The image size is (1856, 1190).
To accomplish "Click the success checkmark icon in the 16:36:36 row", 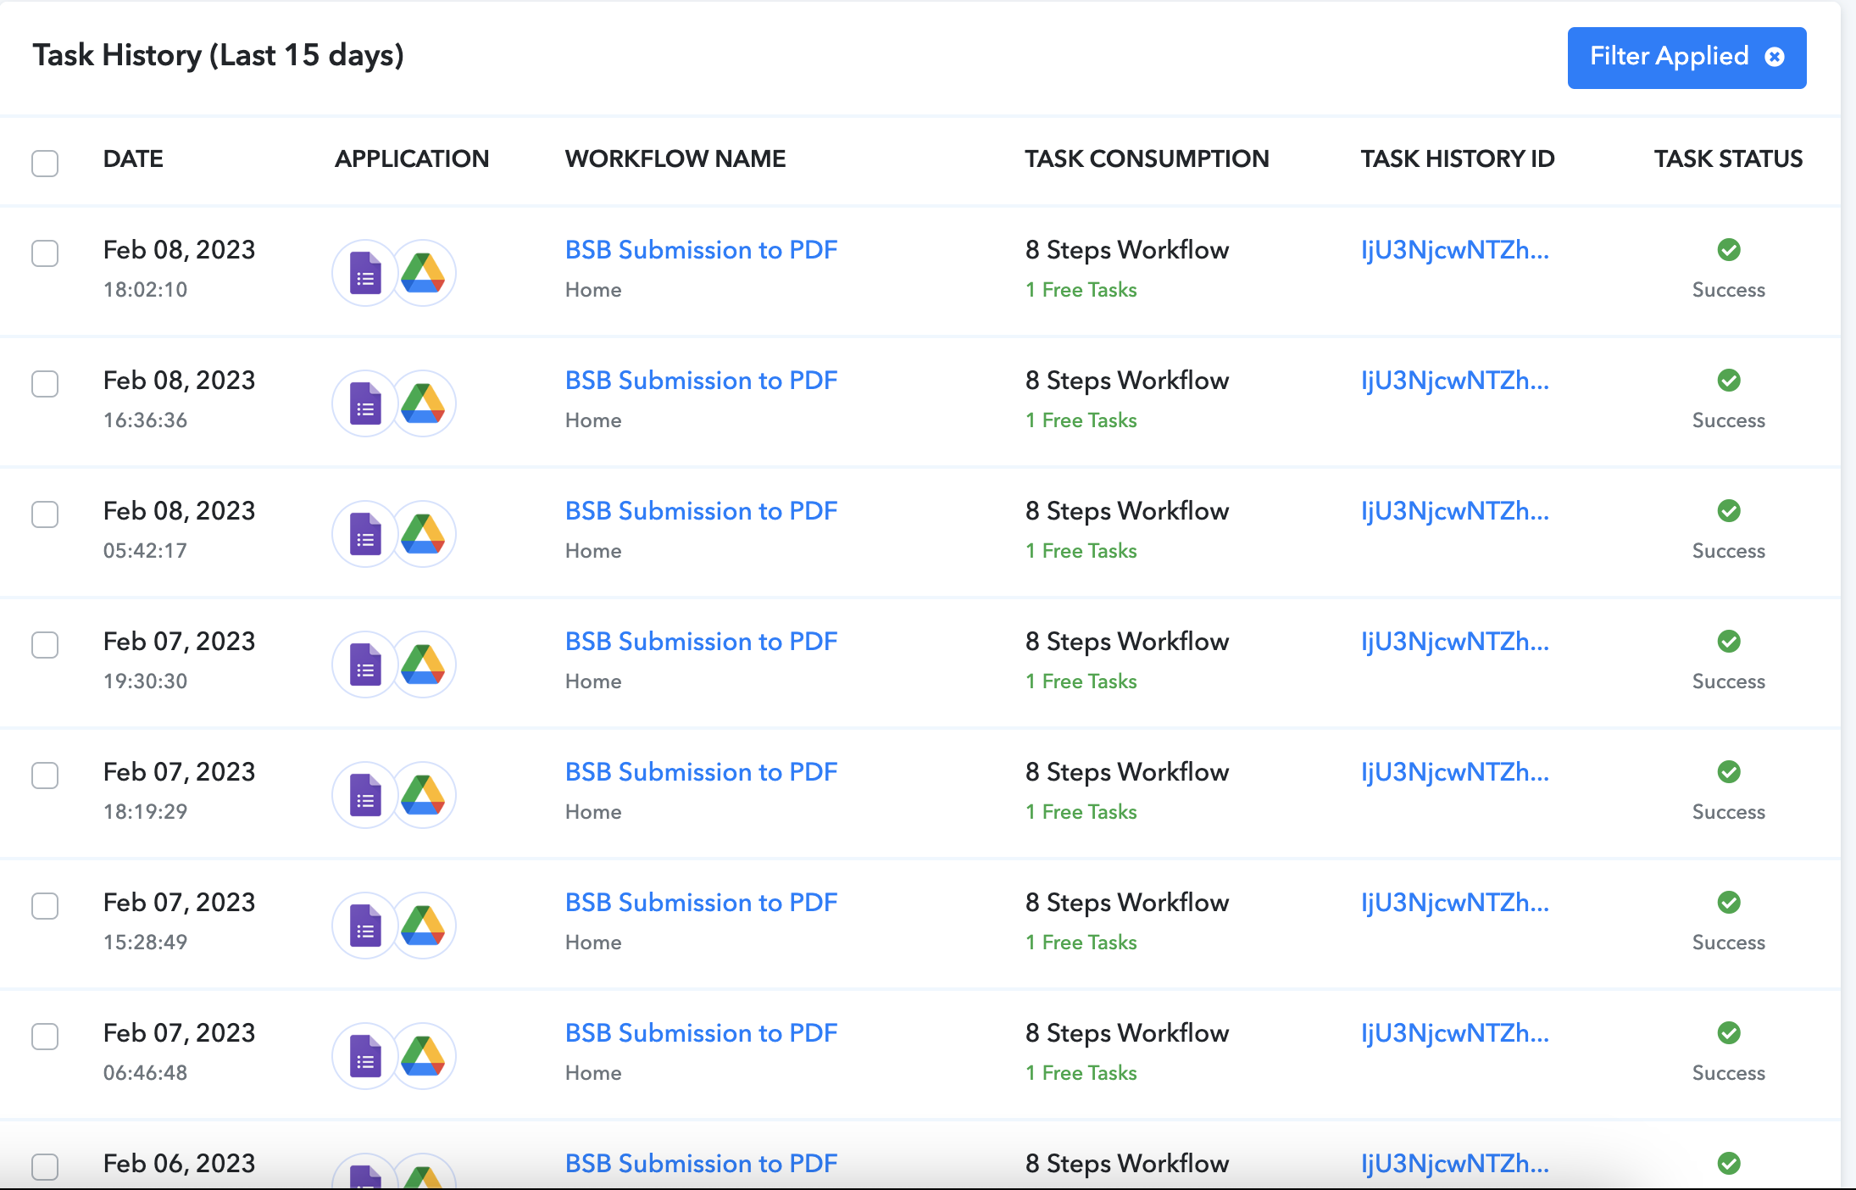I will coord(1729,381).
